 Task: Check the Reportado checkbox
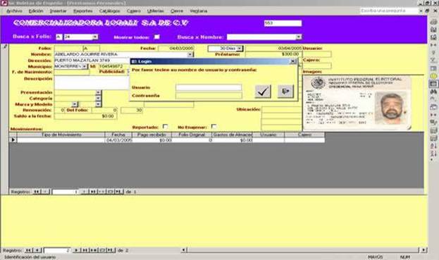point(165,127)
